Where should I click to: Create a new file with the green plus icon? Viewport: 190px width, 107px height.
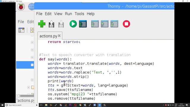tap(42, 24)
